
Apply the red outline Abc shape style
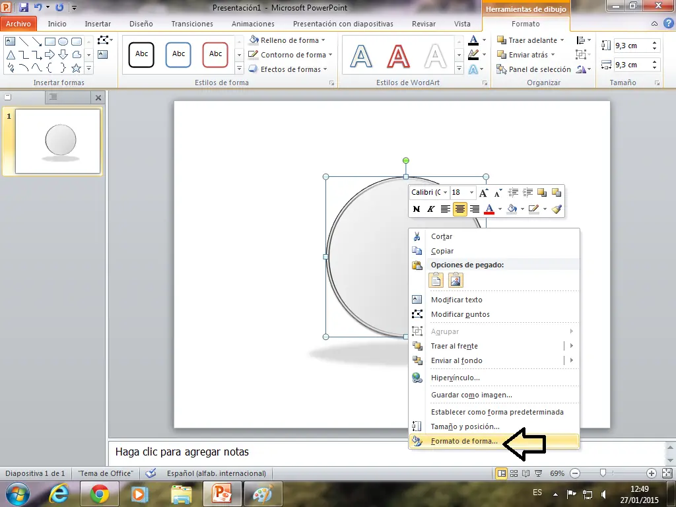point(216,55)
